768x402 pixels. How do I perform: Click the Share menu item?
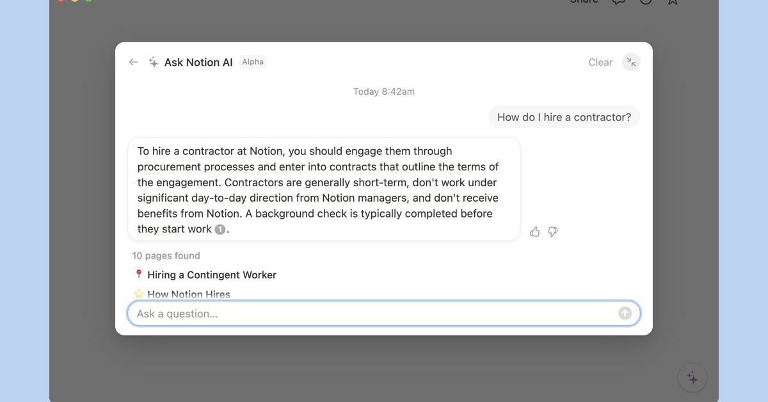pyautogui.click(x=583, y=3)
